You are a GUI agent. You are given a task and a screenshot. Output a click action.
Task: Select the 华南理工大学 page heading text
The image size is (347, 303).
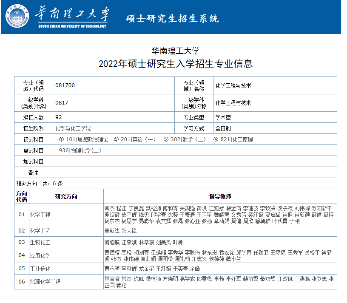176,51
